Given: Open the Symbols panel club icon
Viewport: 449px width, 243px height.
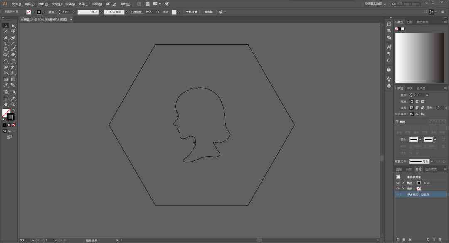Looking at the screenshot, I should (389, 86).
